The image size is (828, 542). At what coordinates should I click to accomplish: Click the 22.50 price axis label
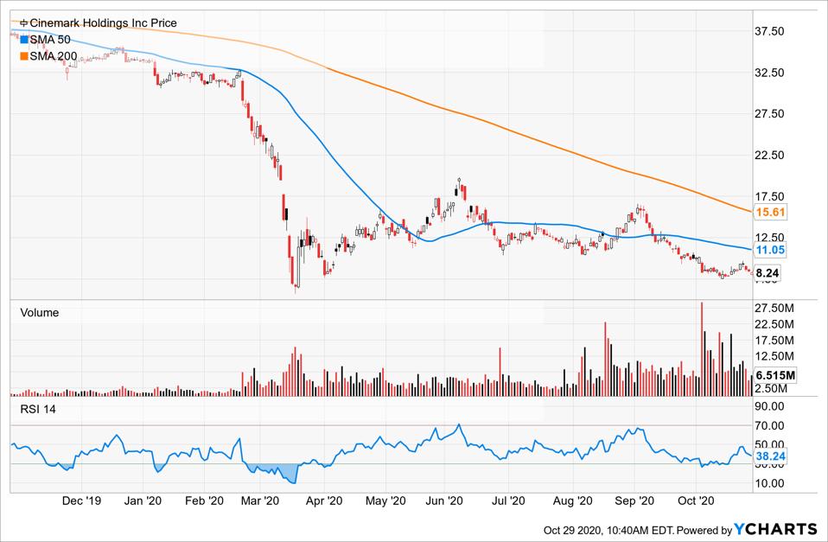(769, 155)
